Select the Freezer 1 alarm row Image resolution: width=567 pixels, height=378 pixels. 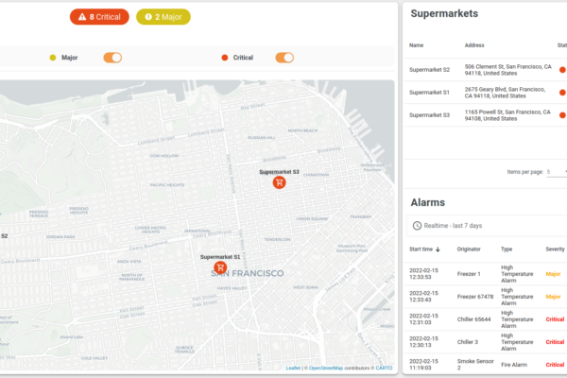point(482,274)
